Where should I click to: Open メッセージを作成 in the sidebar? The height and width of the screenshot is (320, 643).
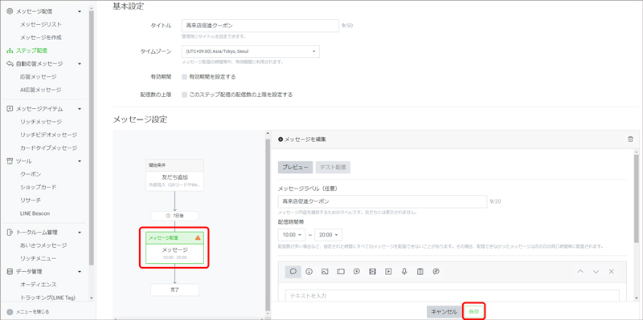tap(41, 38)
